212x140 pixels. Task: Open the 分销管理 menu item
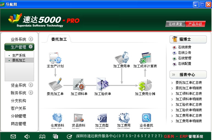pos(18,116)
